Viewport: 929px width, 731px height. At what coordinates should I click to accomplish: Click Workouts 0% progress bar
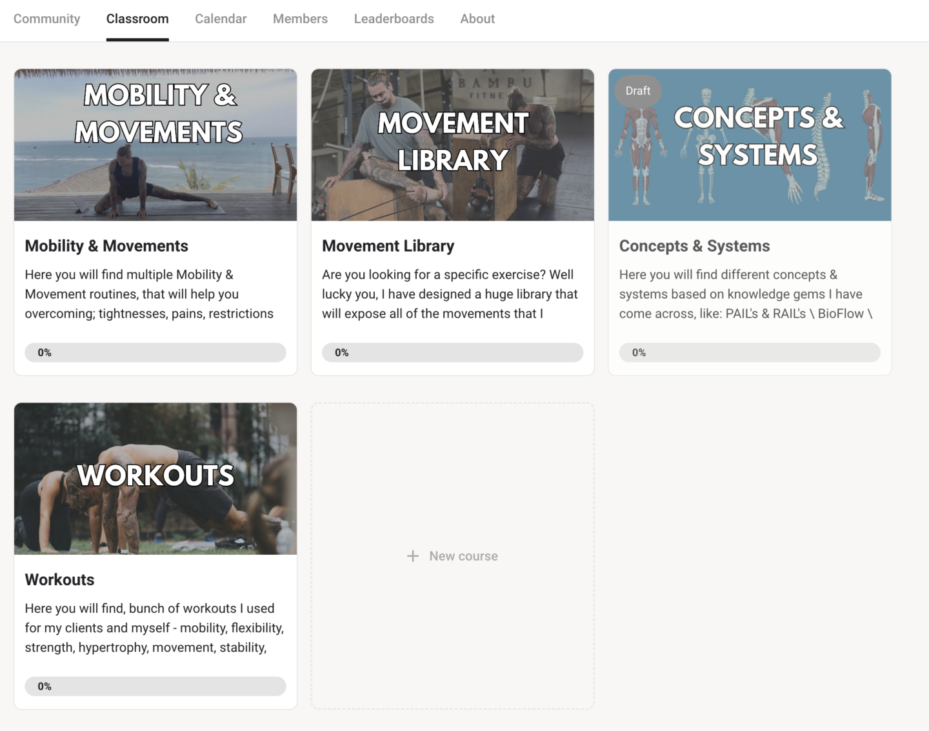pos(155,686)
